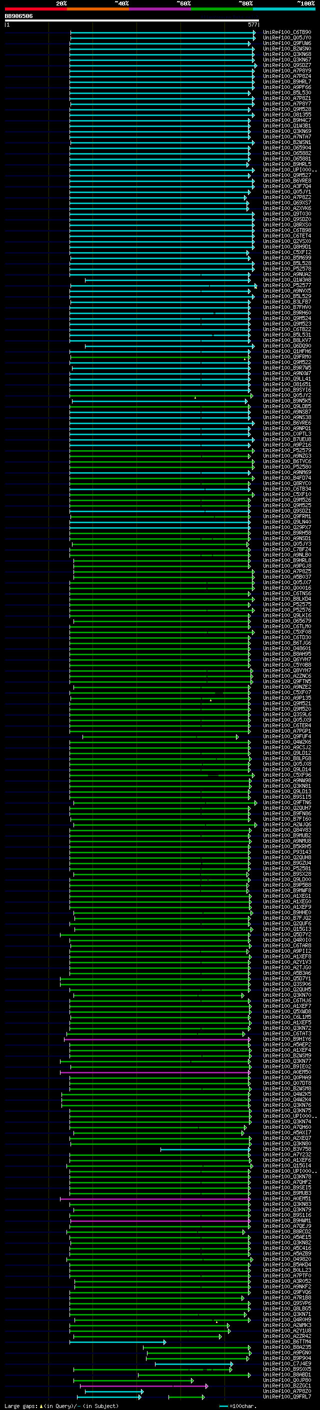
Task: Click the green alignment bar for UniRef100_Q9FUF4
Action: 160,737
